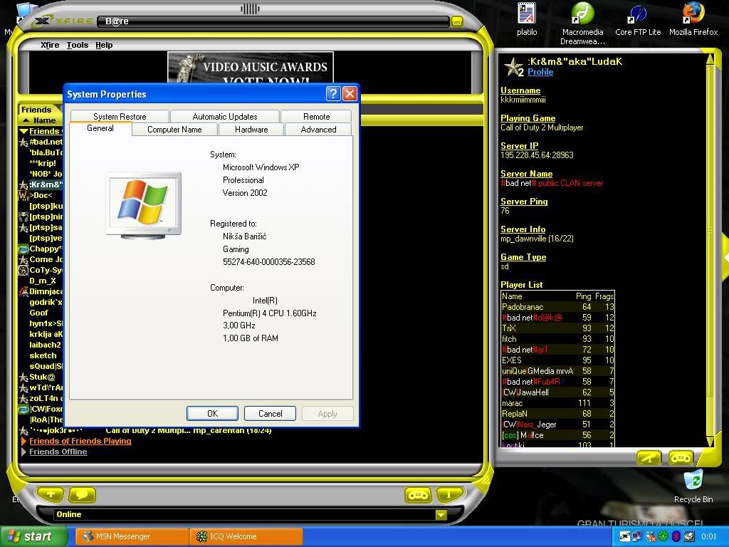Click the Safely Remove Hardware tray icon

click(x=689, y=537)
